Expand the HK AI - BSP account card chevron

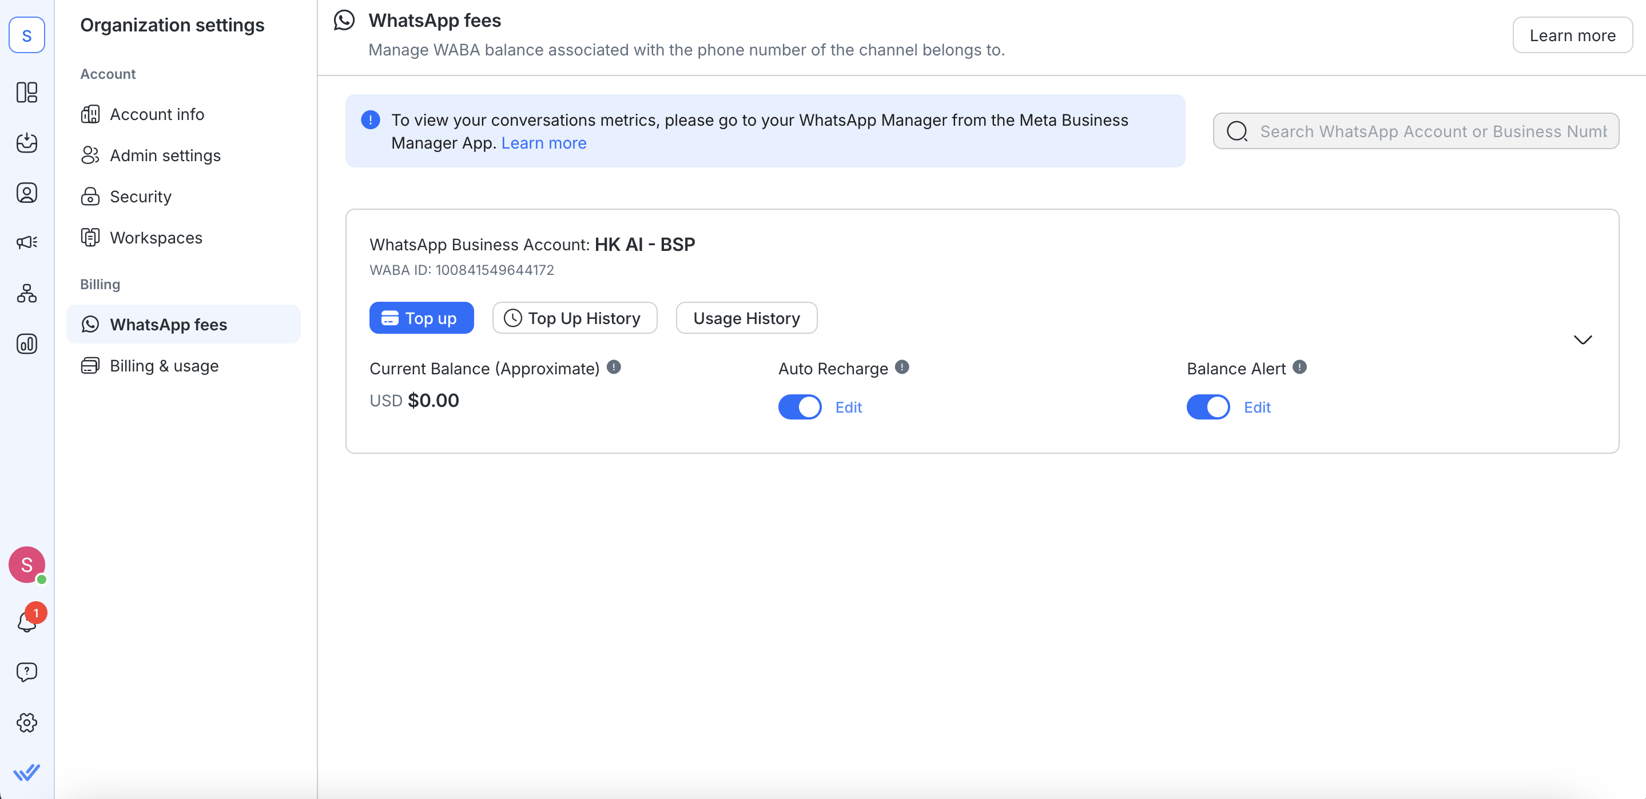tap(1582, 340)
